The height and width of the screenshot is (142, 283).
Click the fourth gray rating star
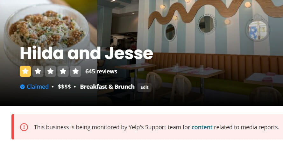point(63,71)
